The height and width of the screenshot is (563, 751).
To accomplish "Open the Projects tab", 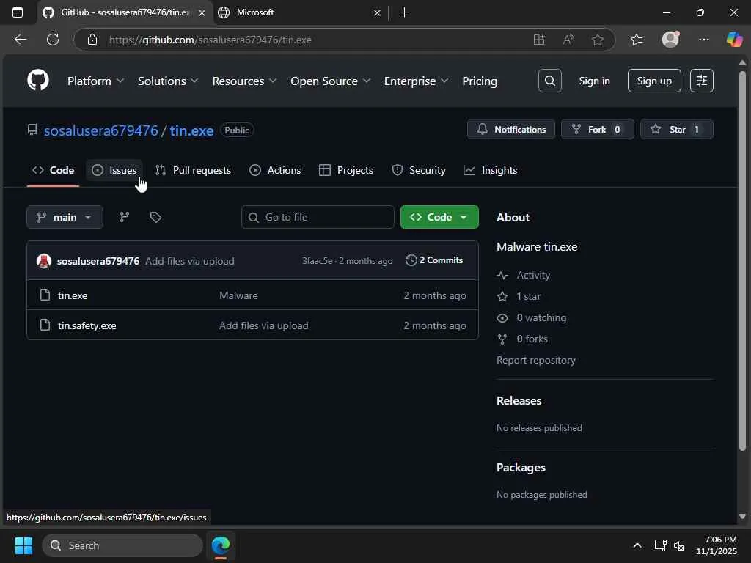I will [346, 170].
